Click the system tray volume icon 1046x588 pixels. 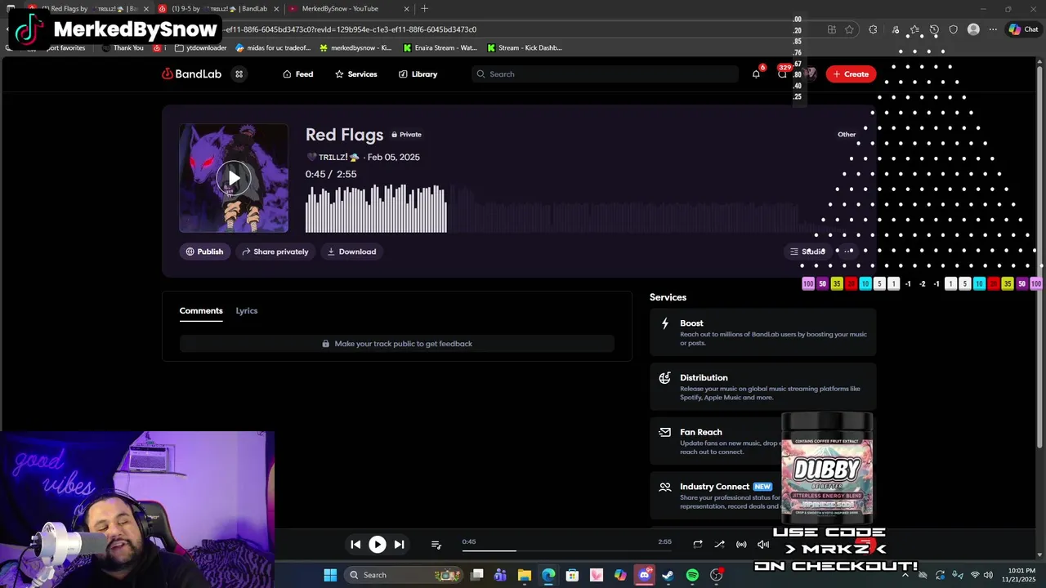coord(989,575)
